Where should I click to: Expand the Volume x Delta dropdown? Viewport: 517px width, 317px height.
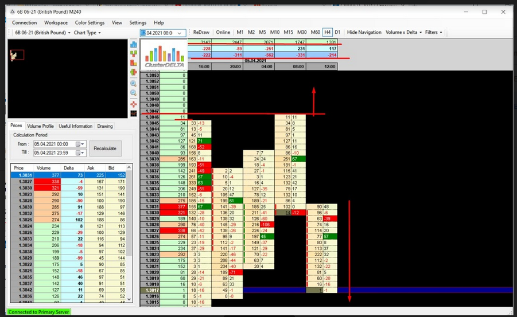tap(403, 32)
